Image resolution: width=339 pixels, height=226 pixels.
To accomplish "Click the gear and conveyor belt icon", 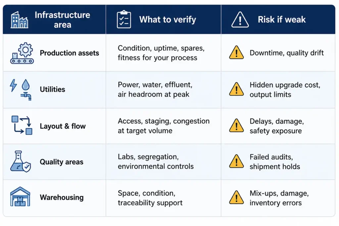I will pyautogui.click(x=22, y=53).
